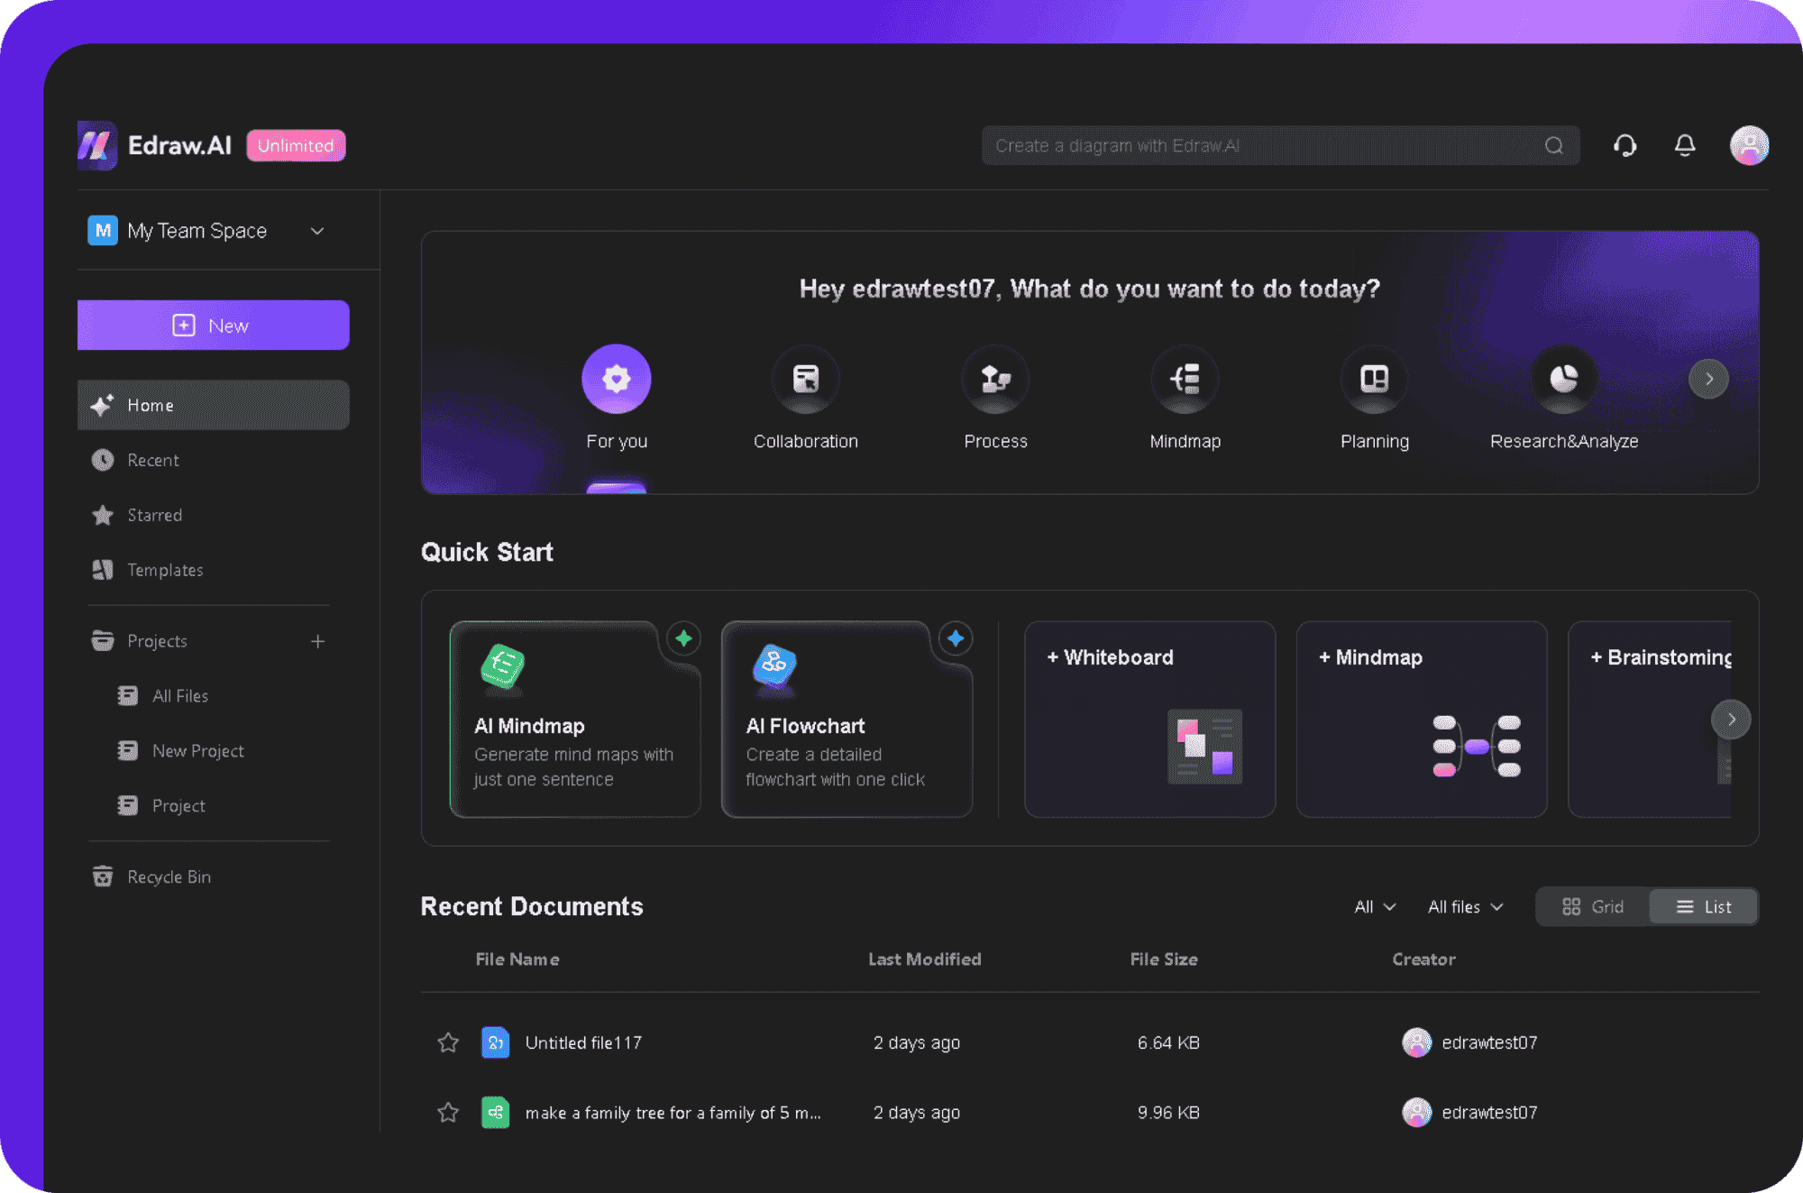Expand the My Team Space dropdown
Viewport: 1803px width, 1193px height.
(317, 231)
